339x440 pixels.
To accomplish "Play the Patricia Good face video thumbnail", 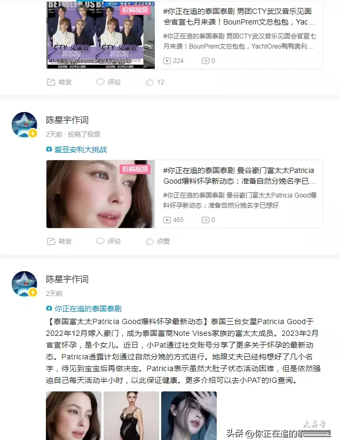I will [100, 194].
